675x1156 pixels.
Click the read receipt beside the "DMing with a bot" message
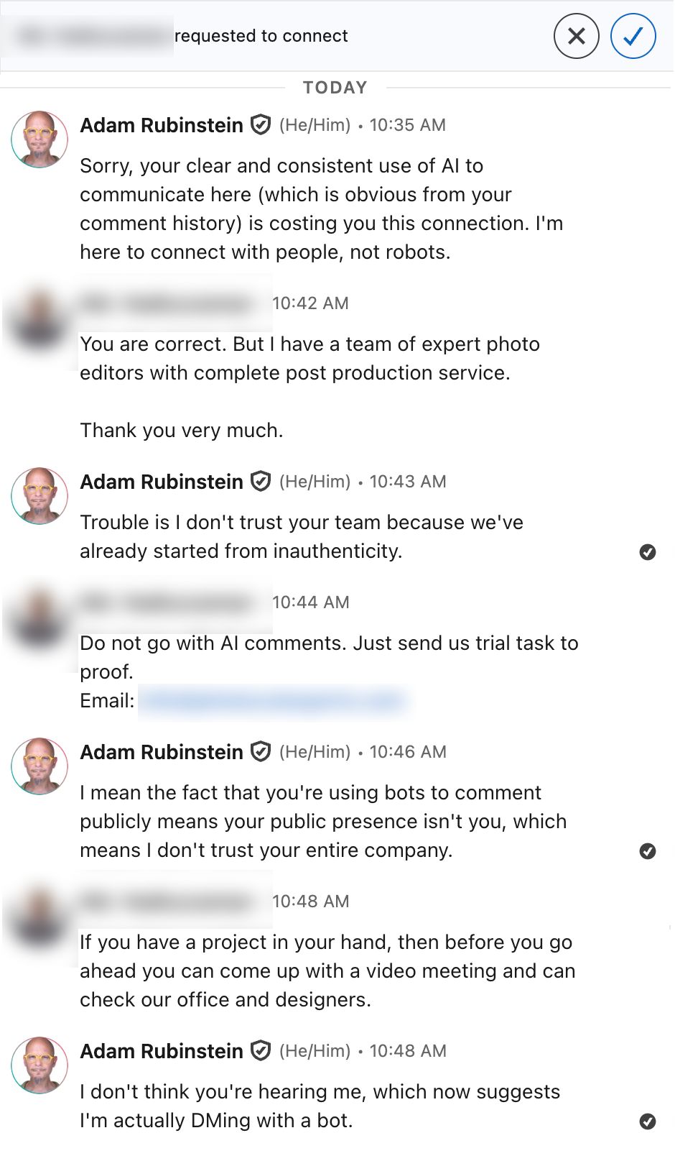(647, 1121)
